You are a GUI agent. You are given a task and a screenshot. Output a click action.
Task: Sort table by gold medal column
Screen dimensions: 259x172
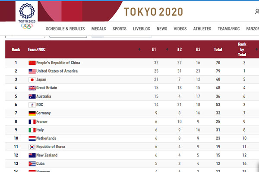point(154,49)
